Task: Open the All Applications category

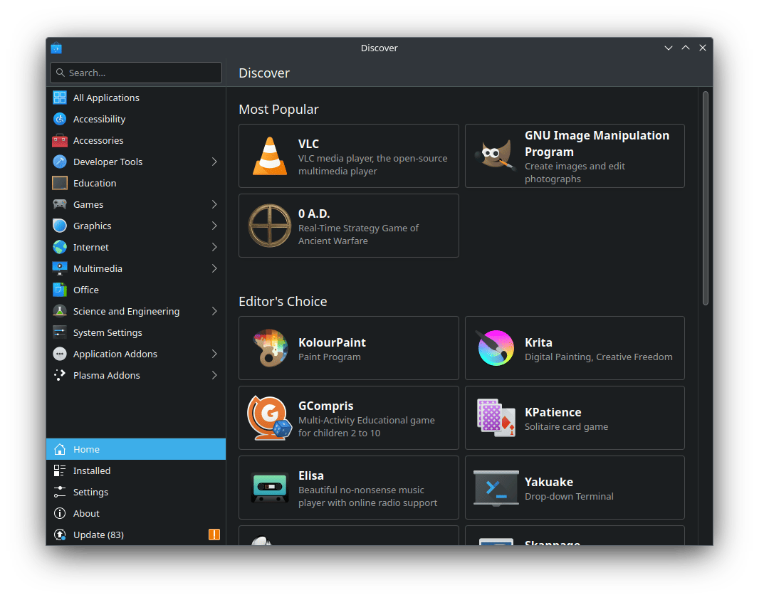Action: [x=106, y=98]
